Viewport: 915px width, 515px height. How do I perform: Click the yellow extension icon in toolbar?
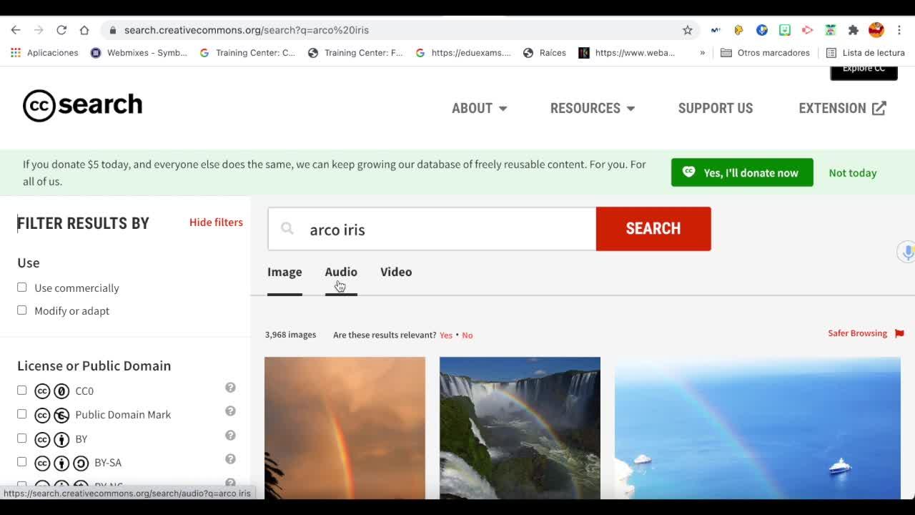739,30
